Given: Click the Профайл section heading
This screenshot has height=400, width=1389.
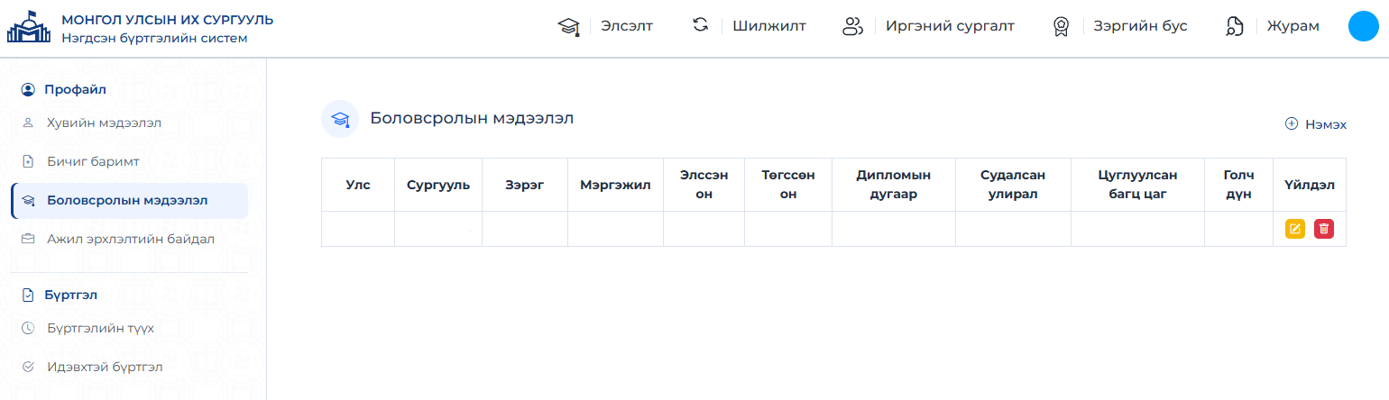Looking at the screenshot, I should [x=76, y=89].
